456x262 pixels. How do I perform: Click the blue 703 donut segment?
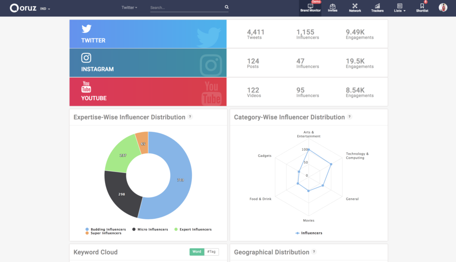(x=180, y=180)
